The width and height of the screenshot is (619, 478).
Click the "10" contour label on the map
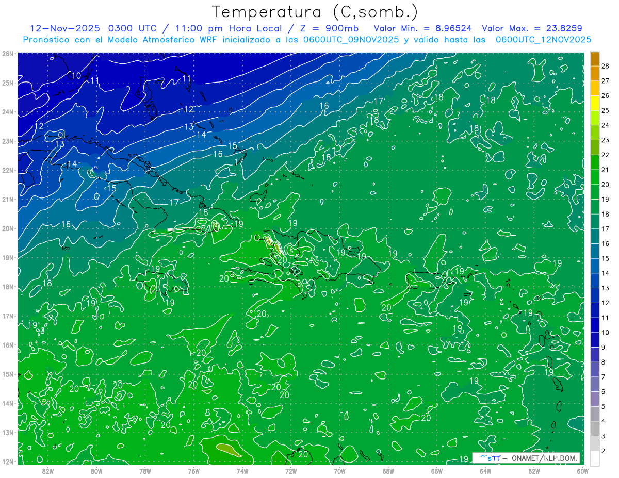(x=76, y=76)
